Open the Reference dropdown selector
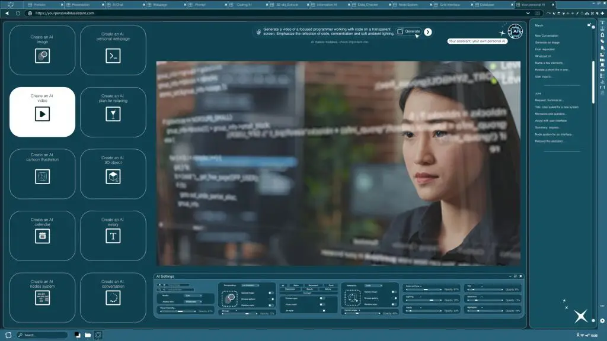This screenshot has height=341, width=607. coord(373,285)
